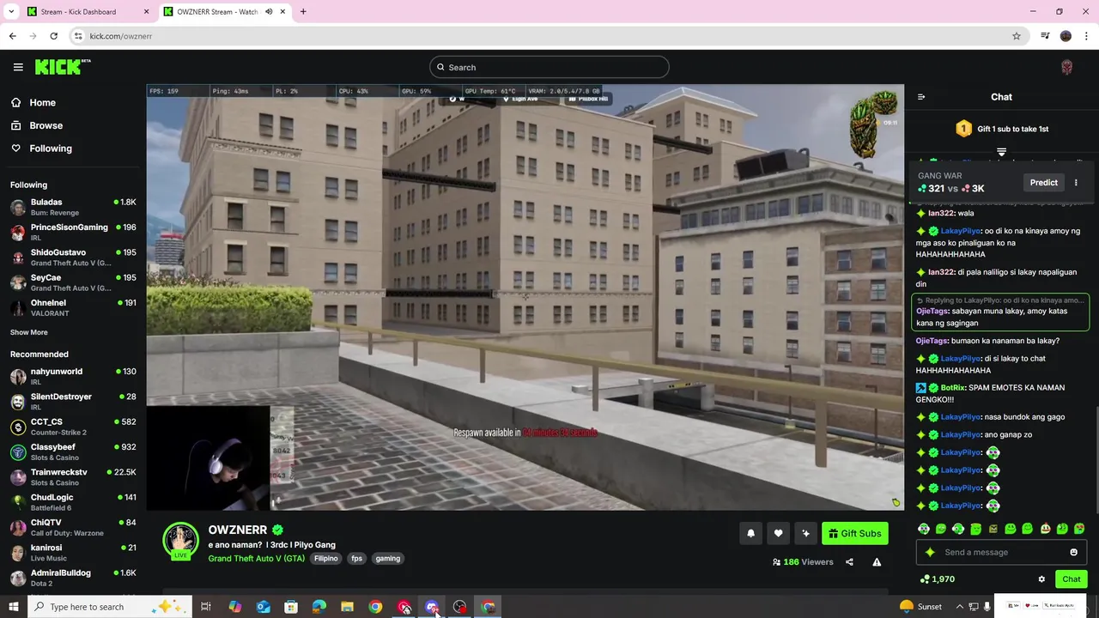
Task: Click Show More under Following
Action: coord(29,332)
